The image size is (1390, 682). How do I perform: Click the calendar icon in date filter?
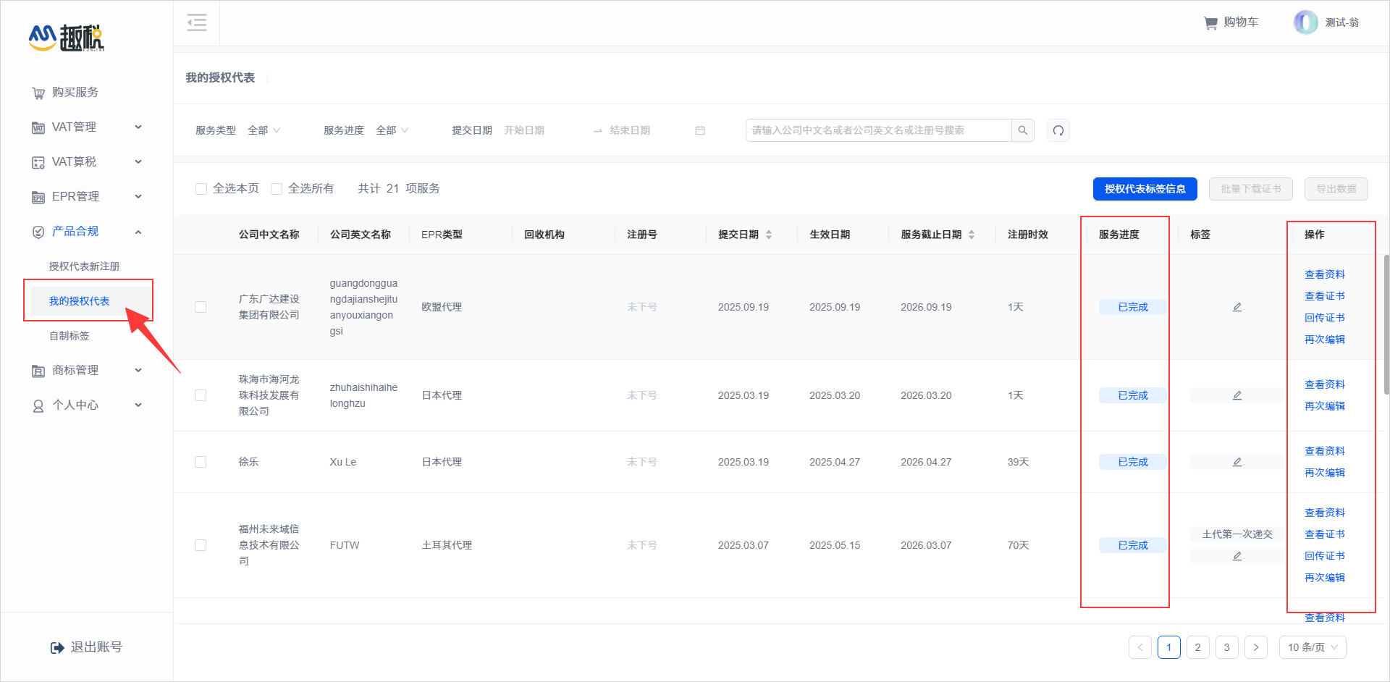[699, 130]
